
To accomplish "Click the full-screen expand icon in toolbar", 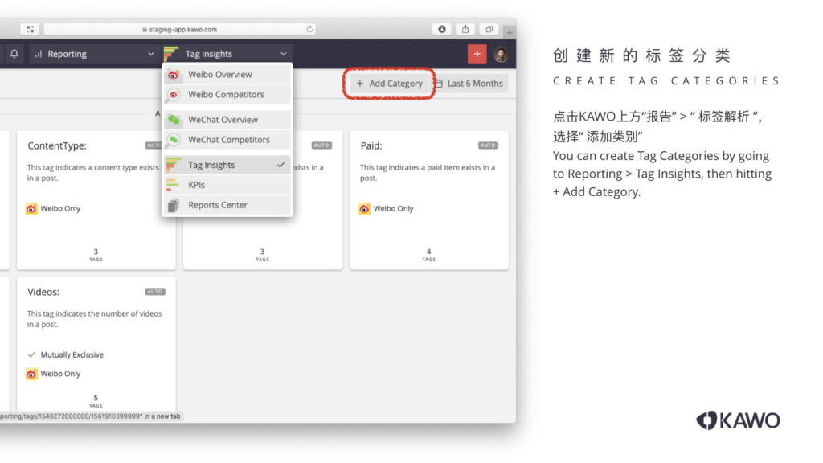I will pyautogui.click(x=30, y=29).
